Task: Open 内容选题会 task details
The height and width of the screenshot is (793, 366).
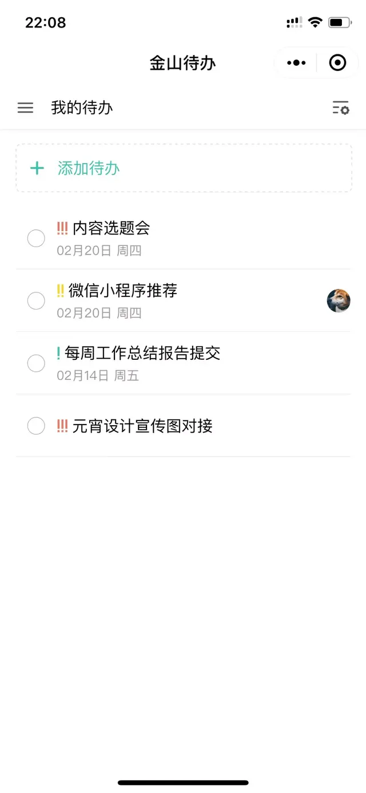Action: point(111,228)
